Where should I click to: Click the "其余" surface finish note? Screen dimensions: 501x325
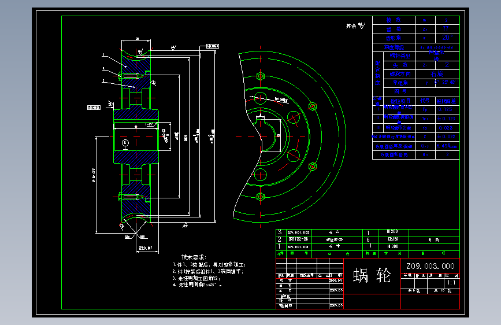[351, 26]
